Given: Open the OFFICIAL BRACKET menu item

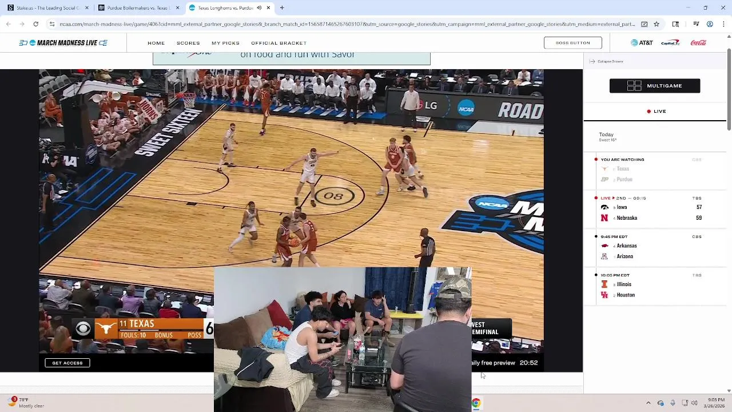Looking at the screenshot, I should [x=279, y=43].
